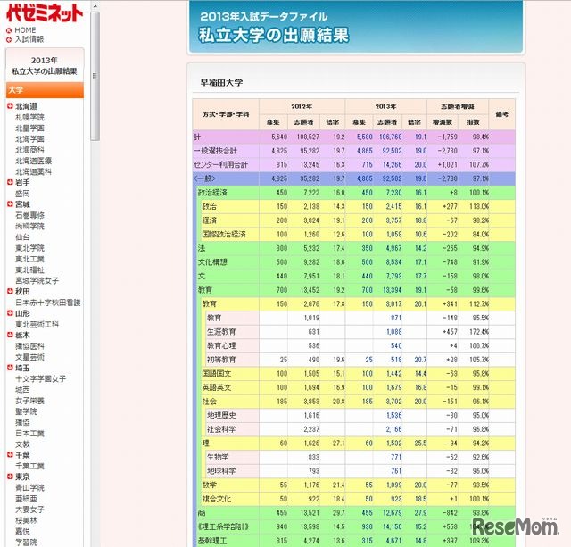The width and height of the screenshot is (571, 547).
Task: Open 石巻専修 university results
Action: 29,215
